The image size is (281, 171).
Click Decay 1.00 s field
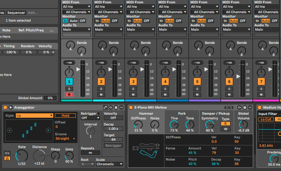click(x=113, y=129)
